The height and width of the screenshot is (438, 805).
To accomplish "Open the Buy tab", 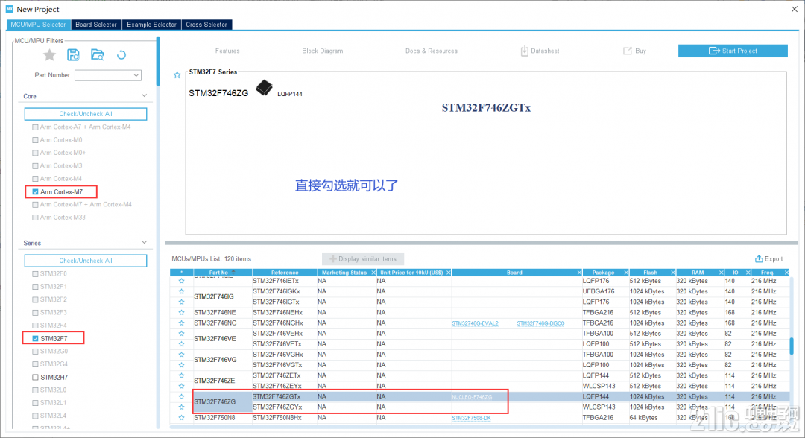I will pos(634,51).
